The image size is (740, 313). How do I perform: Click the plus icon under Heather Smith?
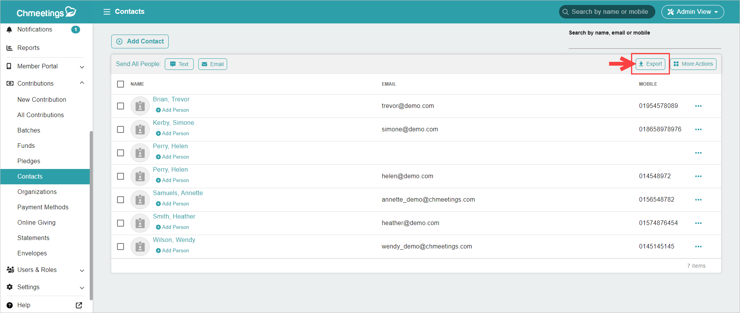pyautogui.click(x=158, y=227)
